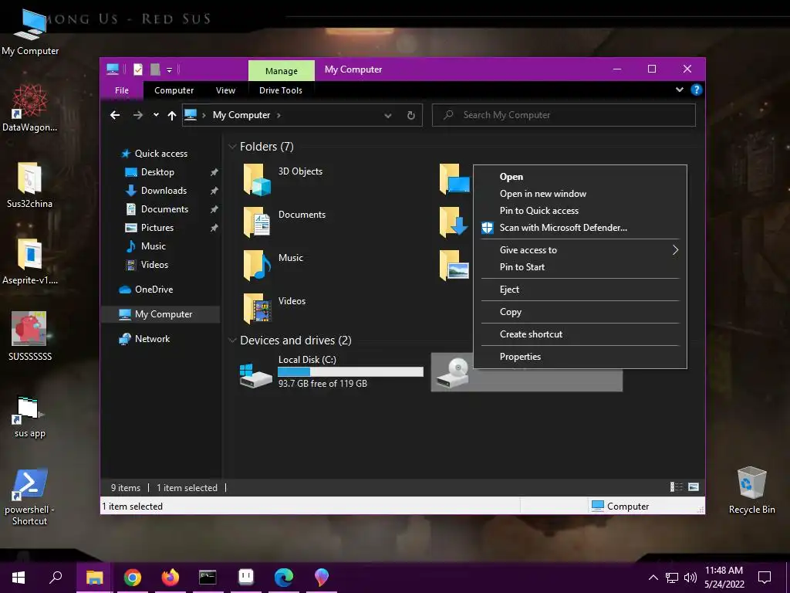Switch to details view layout

point(676,487)
